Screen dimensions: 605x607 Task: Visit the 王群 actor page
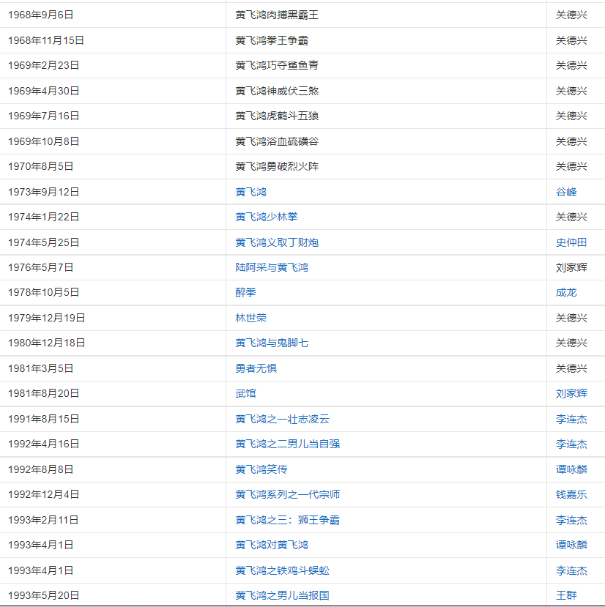(566, 595)
